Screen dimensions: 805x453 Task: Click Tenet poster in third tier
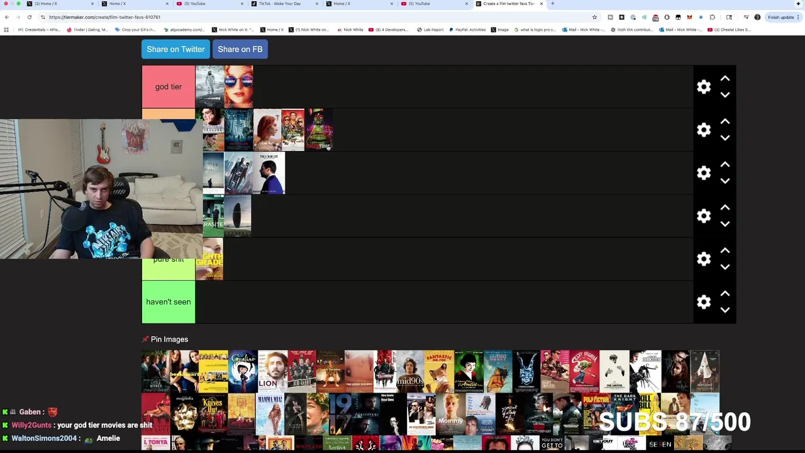coord(238,173)
